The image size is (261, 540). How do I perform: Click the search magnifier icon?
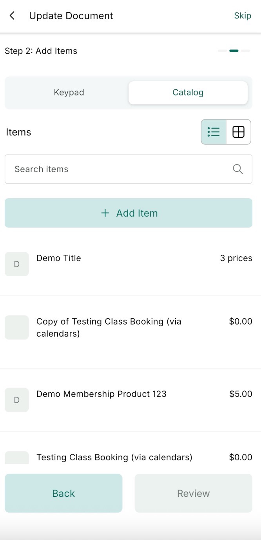pos(237,169)
